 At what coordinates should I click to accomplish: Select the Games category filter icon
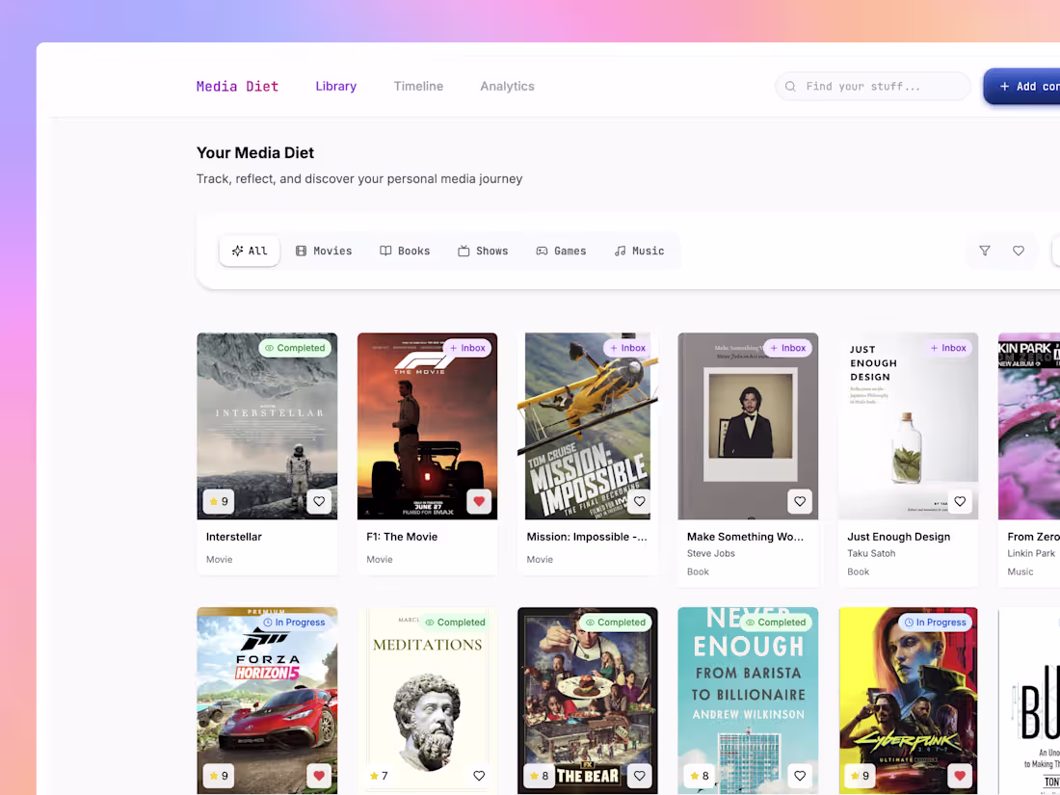click(x=541, y=251)
